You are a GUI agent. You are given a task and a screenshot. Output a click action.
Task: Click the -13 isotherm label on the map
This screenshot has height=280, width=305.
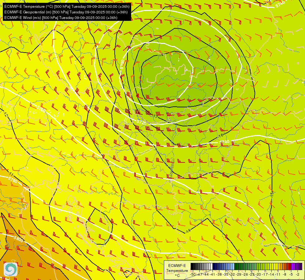pyautogui.click(x=83, y=68)
